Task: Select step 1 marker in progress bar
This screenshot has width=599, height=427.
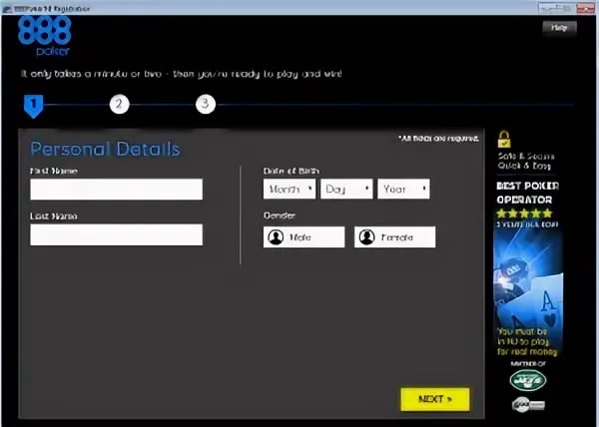Action: 34,106
